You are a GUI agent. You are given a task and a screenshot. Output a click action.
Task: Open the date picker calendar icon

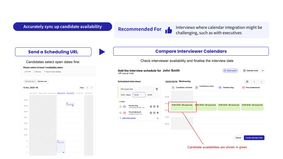(x=247, y=82)
